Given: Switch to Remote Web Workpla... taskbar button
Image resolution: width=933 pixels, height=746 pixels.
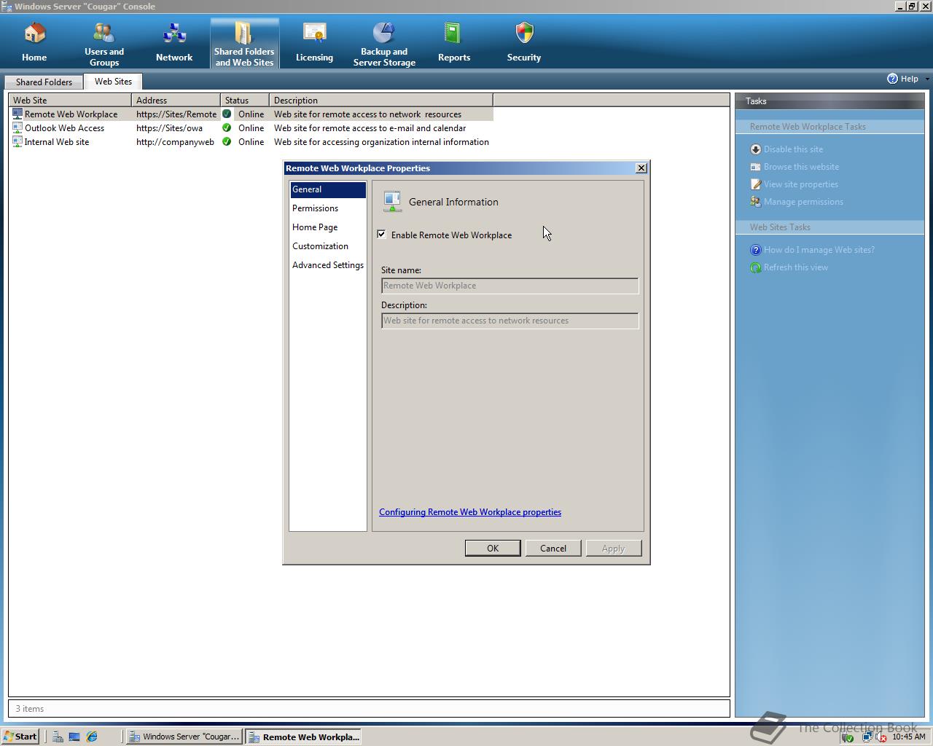Looking at the screenshot, I should (303, 737).
